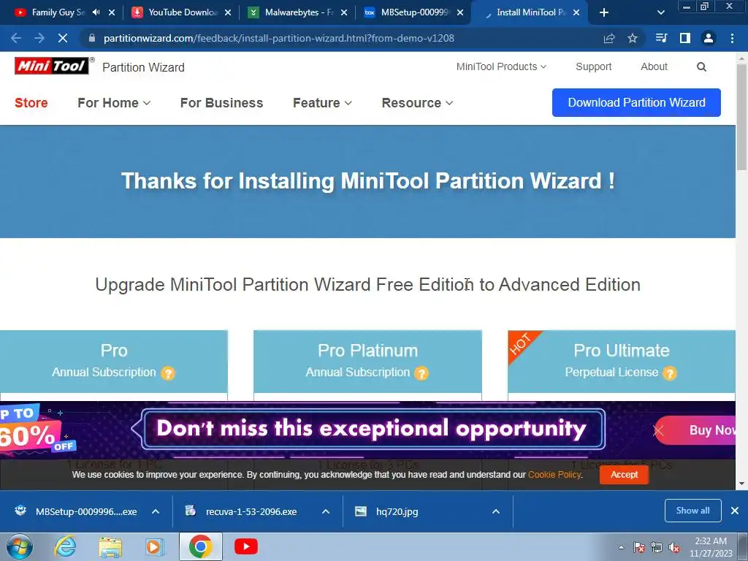The image size is (748, 561).
Task: Show hidden system tray icons
Action: (x=621, y=548)
